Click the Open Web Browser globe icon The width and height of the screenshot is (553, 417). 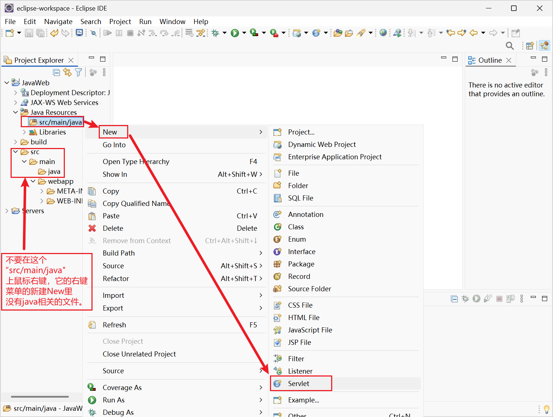point(383,33)
